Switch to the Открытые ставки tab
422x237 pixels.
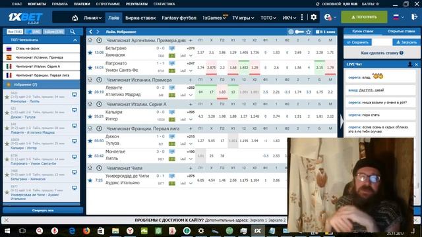click(401, 31)
